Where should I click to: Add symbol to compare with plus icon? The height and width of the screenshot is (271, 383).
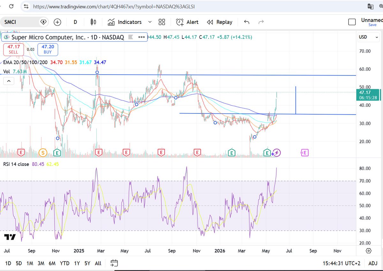point(57,22)
